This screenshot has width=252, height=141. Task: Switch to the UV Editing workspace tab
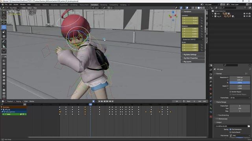tap(74, 5)
